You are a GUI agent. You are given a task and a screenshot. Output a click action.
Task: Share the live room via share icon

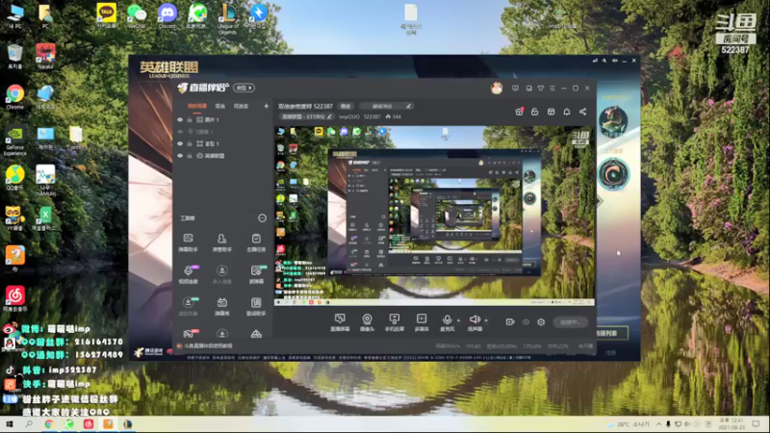pyautogui.click(x=582, y=112)
